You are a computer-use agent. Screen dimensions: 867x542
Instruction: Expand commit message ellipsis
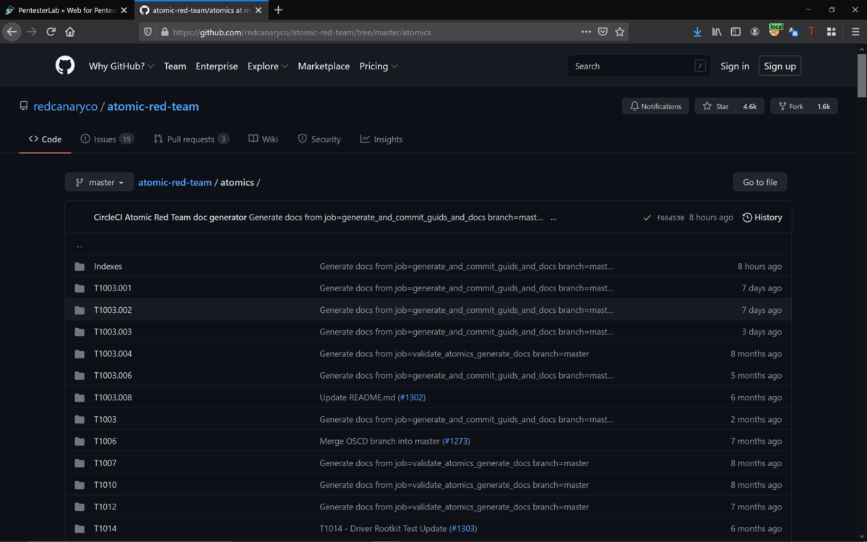(x=553, y=218)
